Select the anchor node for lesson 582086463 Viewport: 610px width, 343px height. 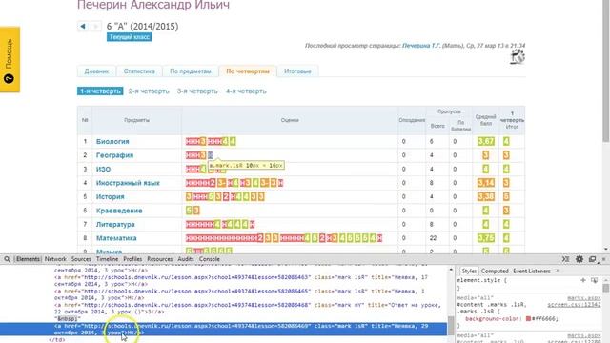[x=241, y=281]
